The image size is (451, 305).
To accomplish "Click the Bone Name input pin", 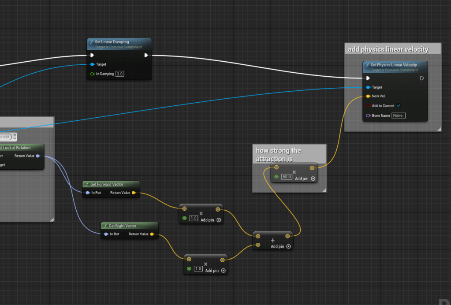I will tap(368, 115).
